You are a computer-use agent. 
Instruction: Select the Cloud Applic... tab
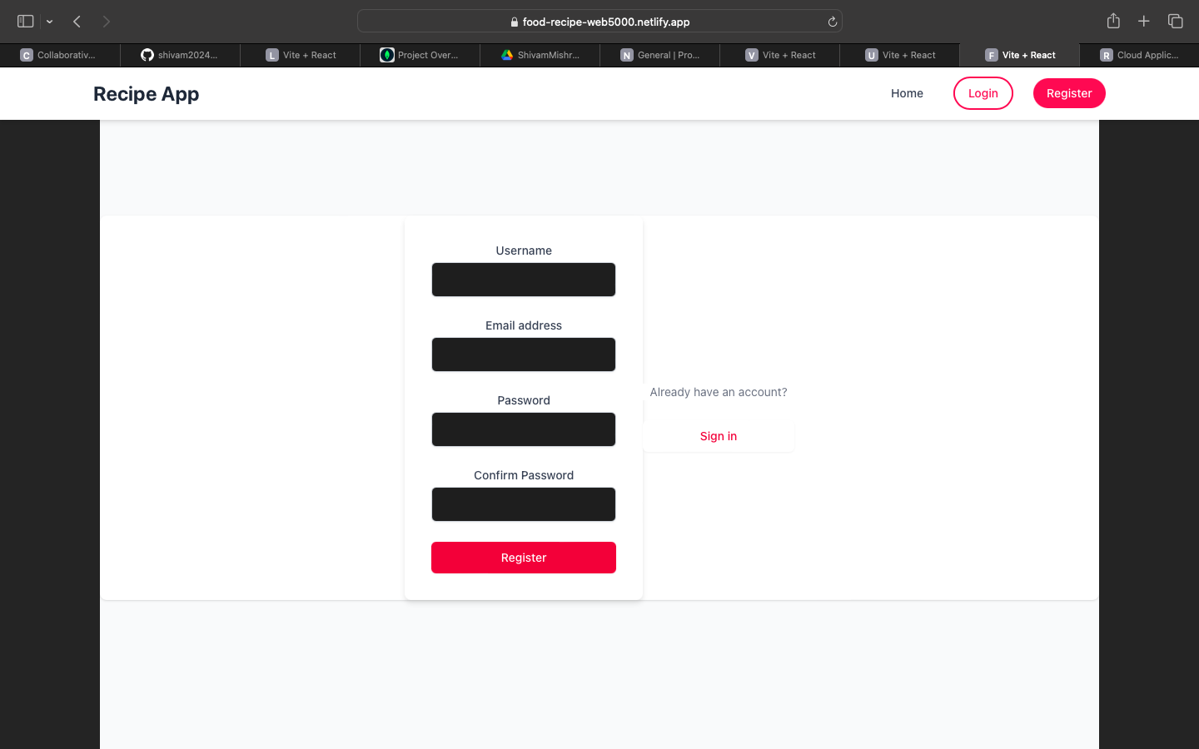[1139, 55]
